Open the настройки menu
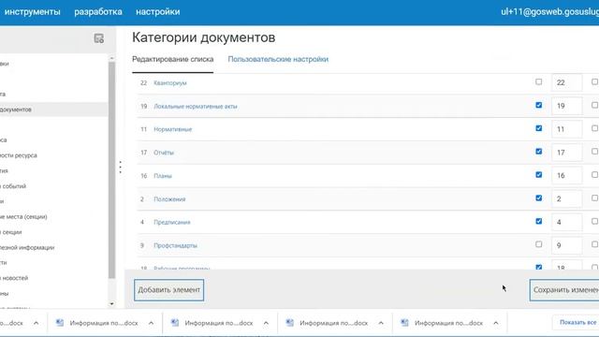 [x=158, y=12]
